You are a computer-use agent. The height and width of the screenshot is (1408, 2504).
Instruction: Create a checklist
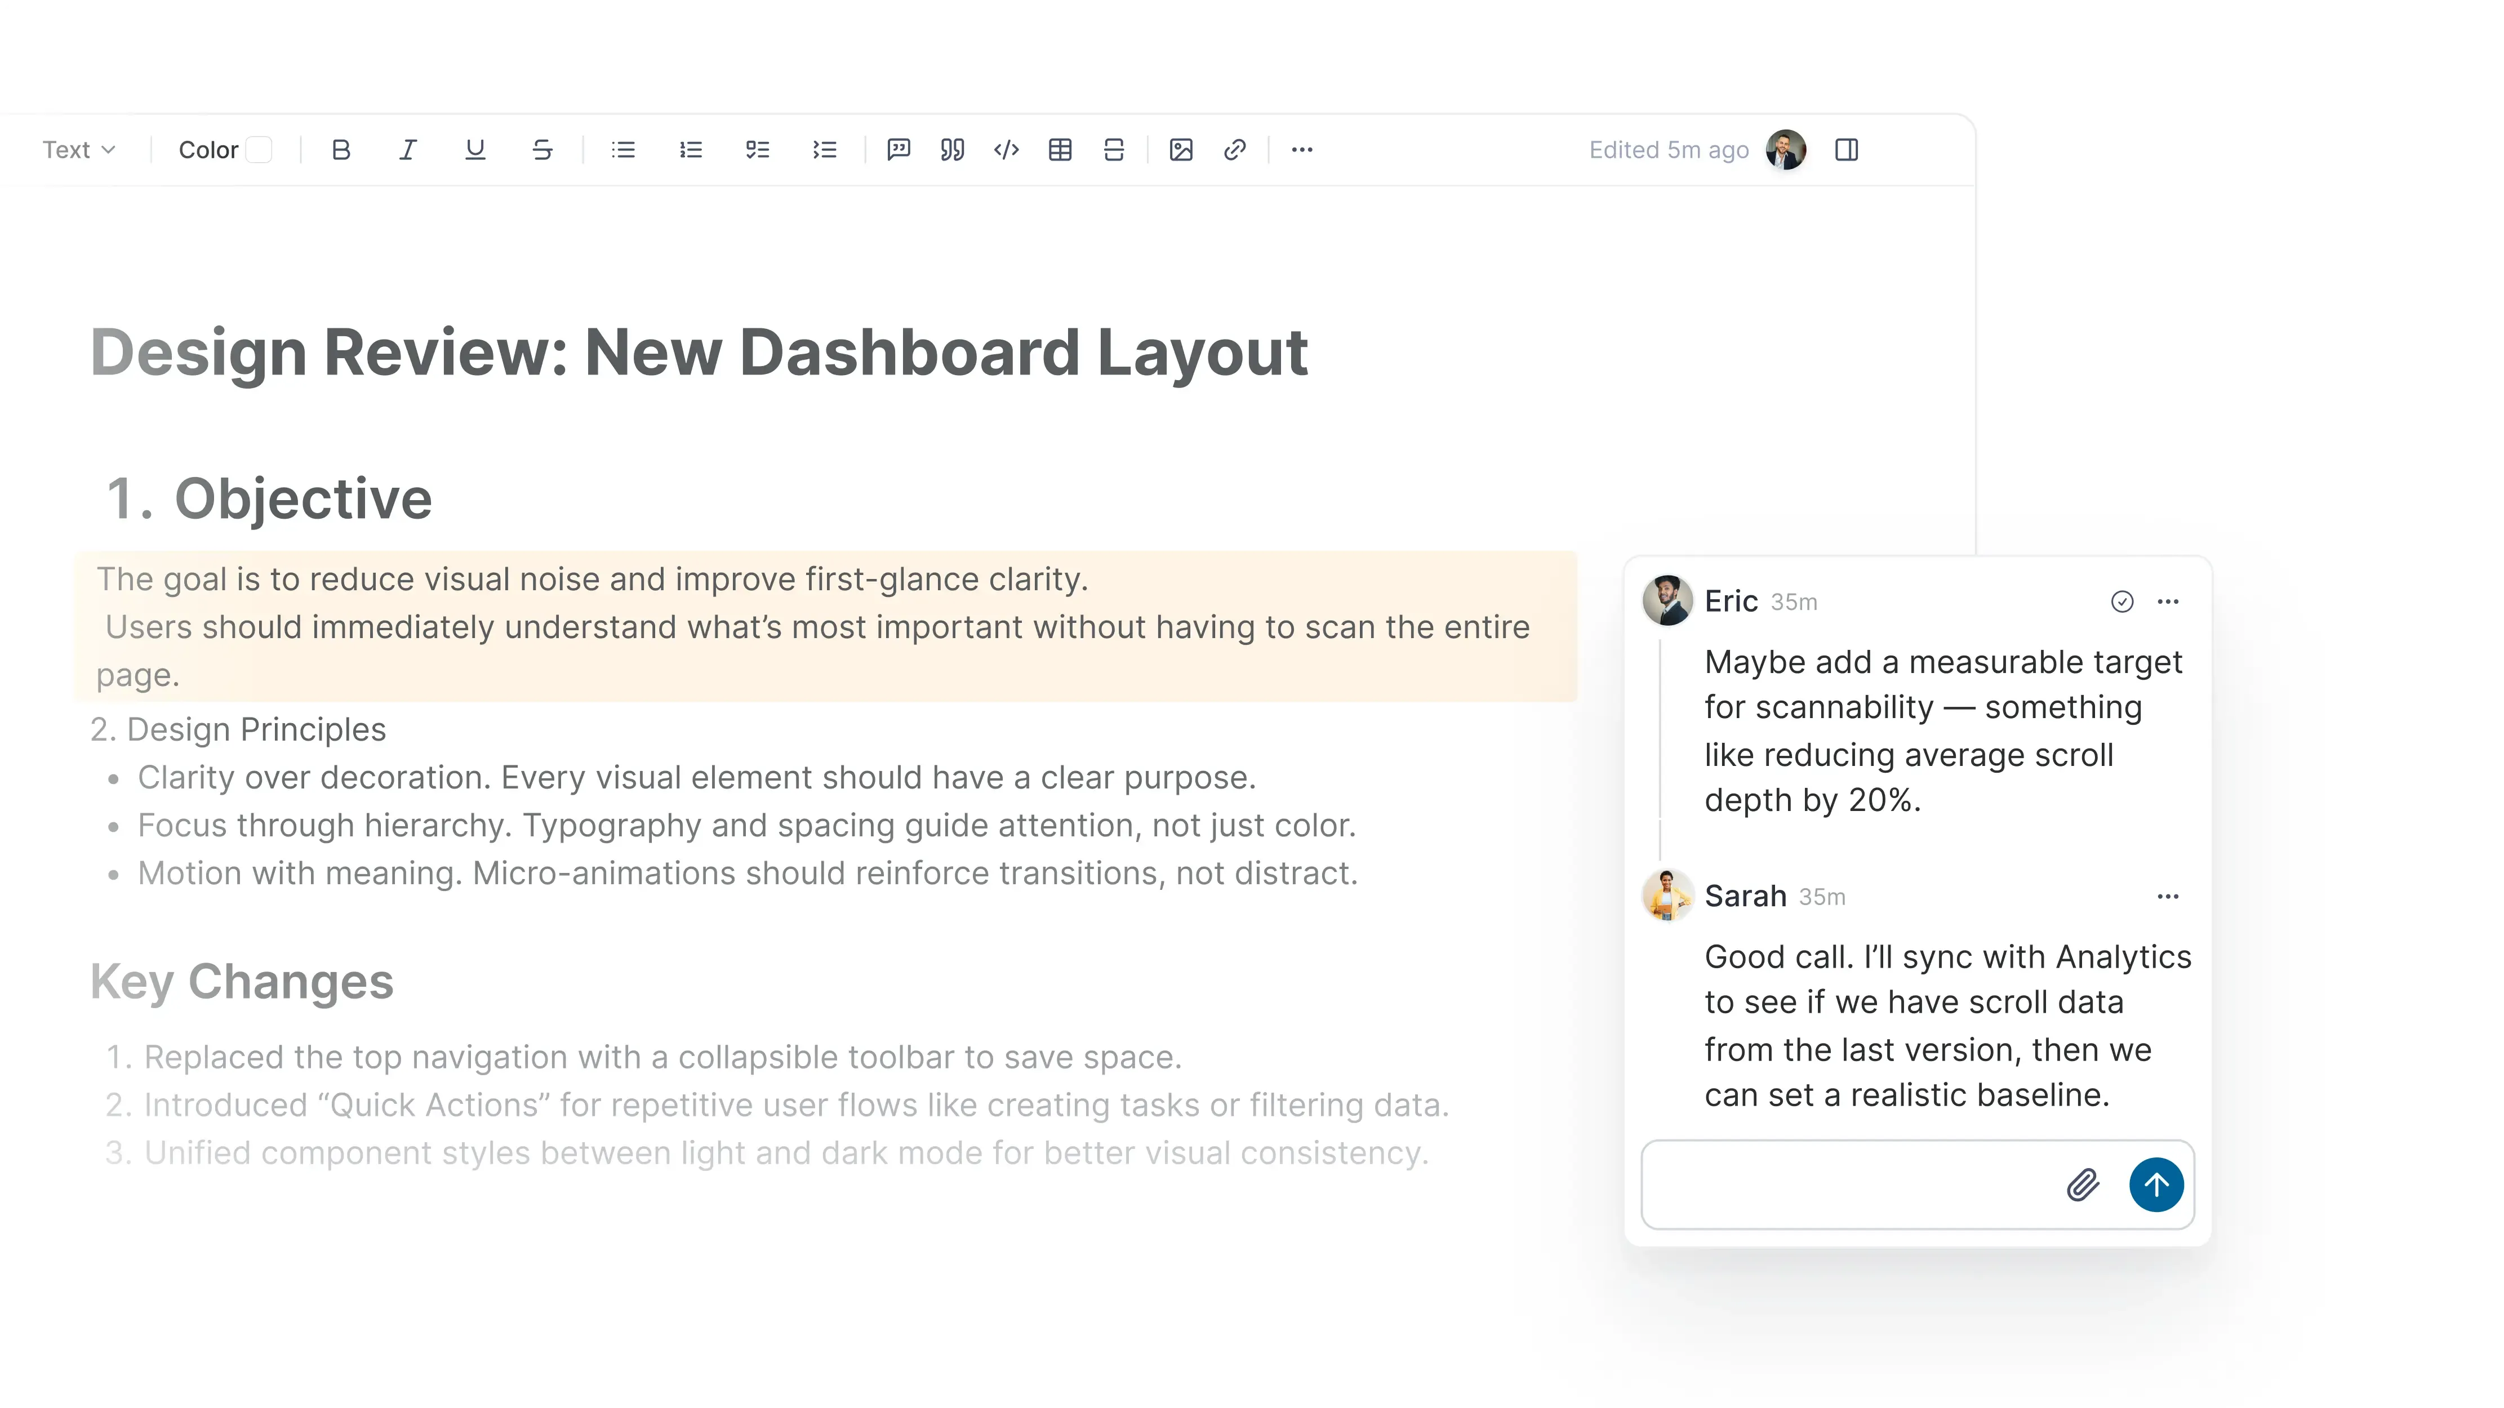757,150
